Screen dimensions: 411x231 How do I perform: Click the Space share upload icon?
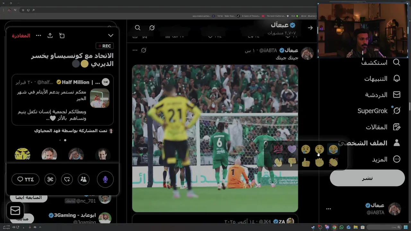click(50, 36)
